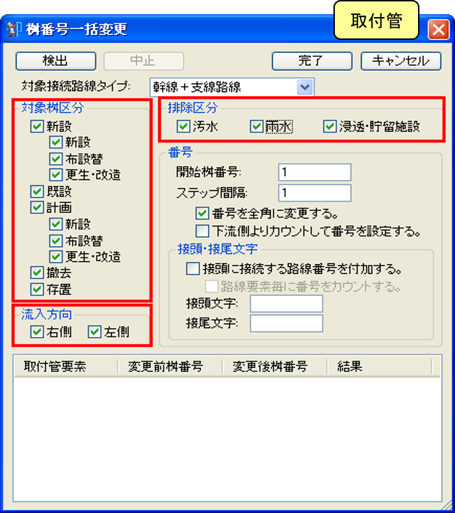455x513 pixels.
Task: Disable 番号を全角に変更する option
Action: pos(203,213)
